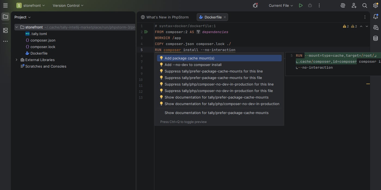Image resolution: width=381 pixels, height=190 pixels.
Task: Click the COPY composer.json line
Action: pos(193,44)
